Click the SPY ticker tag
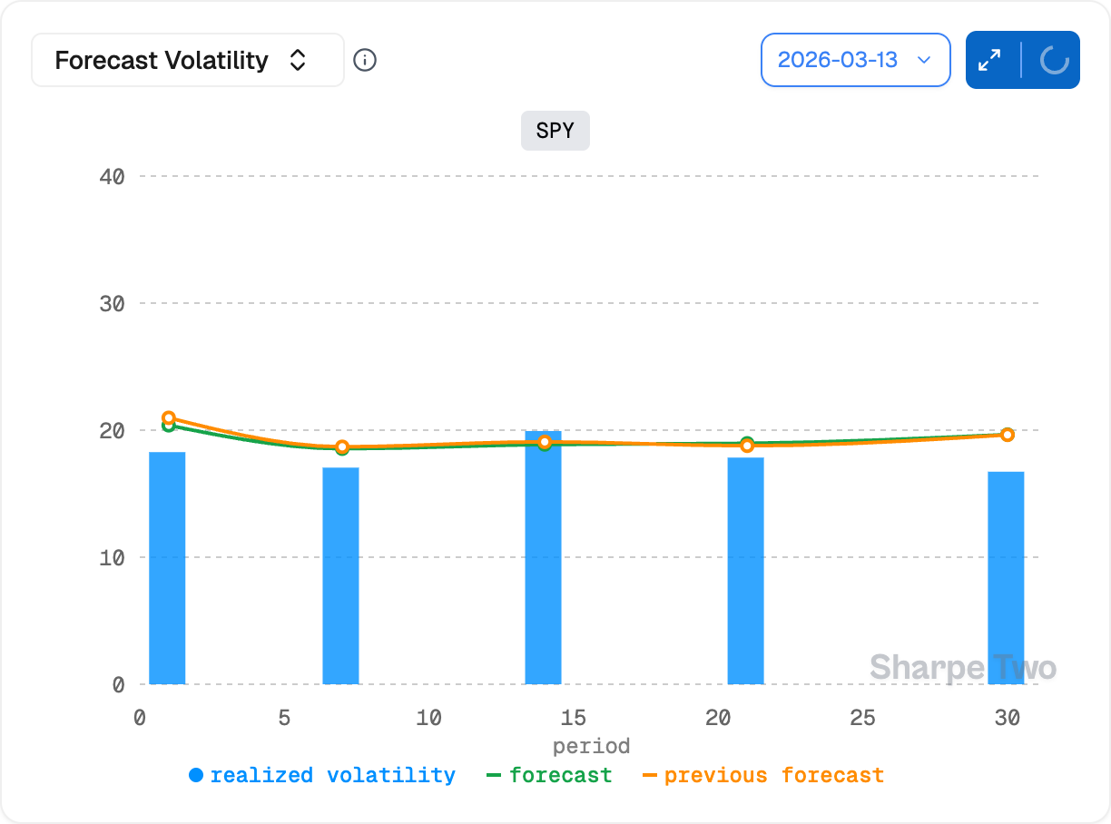Viewport: 1111px width, 824px height. click(x=555, y=131)
